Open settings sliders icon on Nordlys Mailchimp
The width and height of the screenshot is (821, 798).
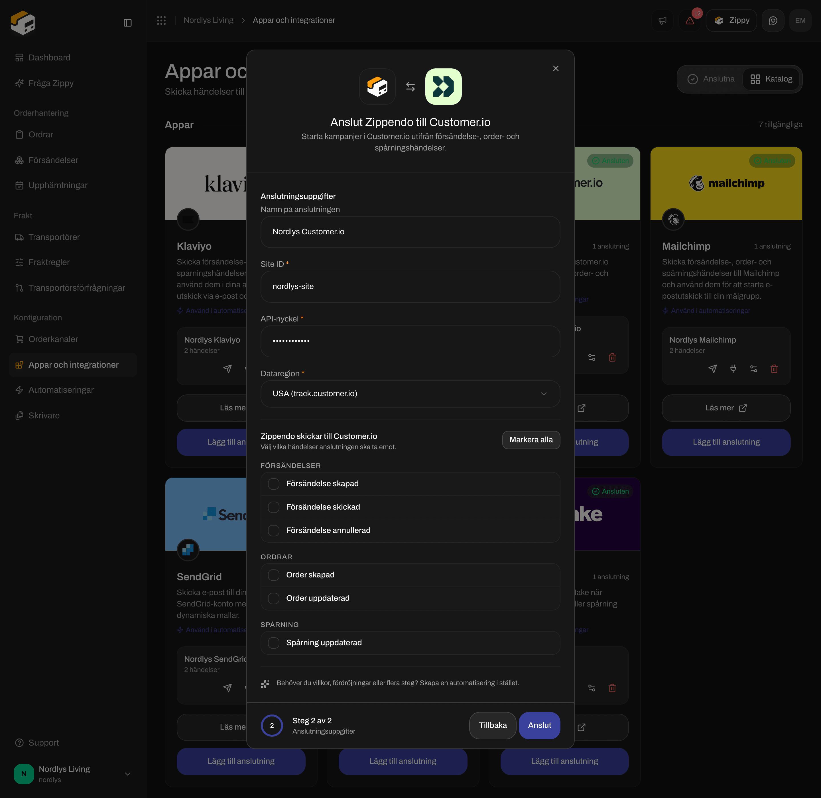pyautogui.click(x=753, y=369)
